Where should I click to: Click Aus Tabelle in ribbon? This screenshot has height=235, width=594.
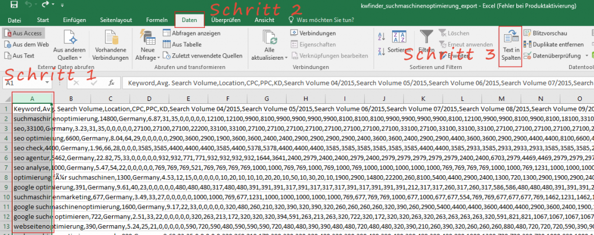tap(182, 44)
